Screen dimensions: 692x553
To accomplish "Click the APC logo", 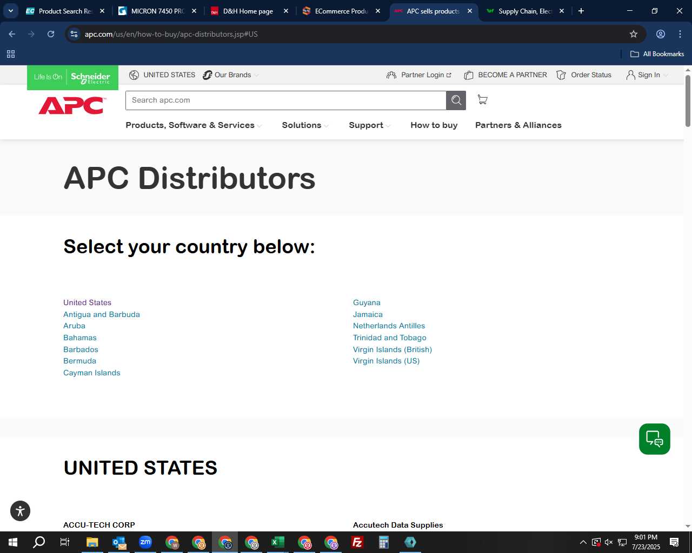I will (72, 105).
